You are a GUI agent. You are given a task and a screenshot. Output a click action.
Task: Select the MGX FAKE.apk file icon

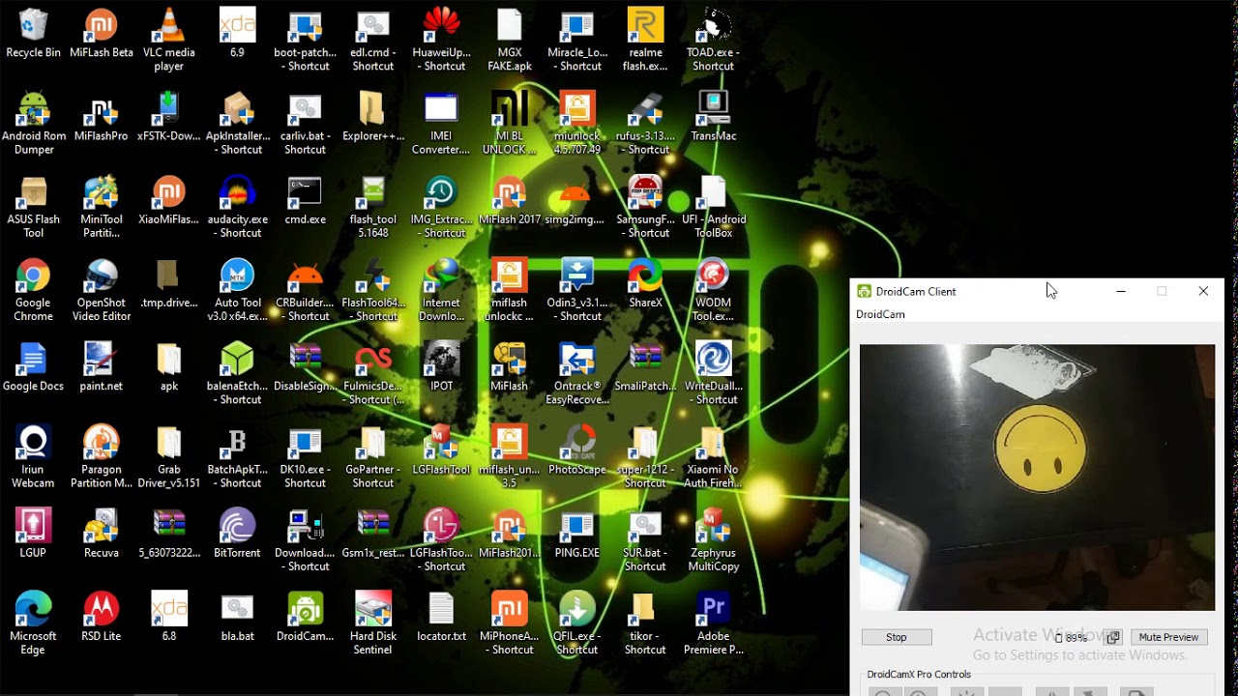(510, 40)
